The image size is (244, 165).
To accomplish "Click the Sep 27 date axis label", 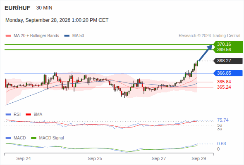I will click(159, 158).
